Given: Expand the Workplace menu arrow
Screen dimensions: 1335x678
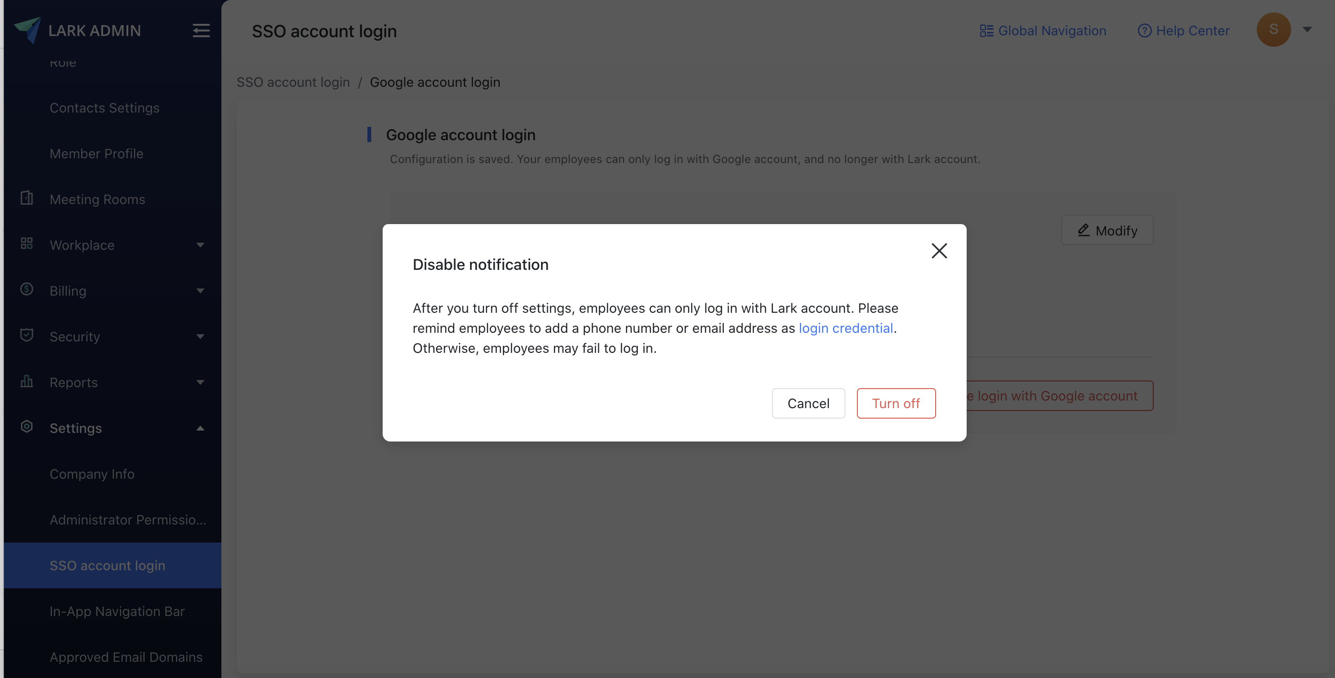Looking at the screenshot, I should [x=200, y=245].
